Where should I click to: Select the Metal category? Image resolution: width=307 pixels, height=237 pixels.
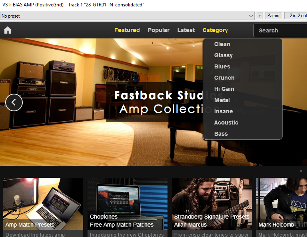pos(222,100)
